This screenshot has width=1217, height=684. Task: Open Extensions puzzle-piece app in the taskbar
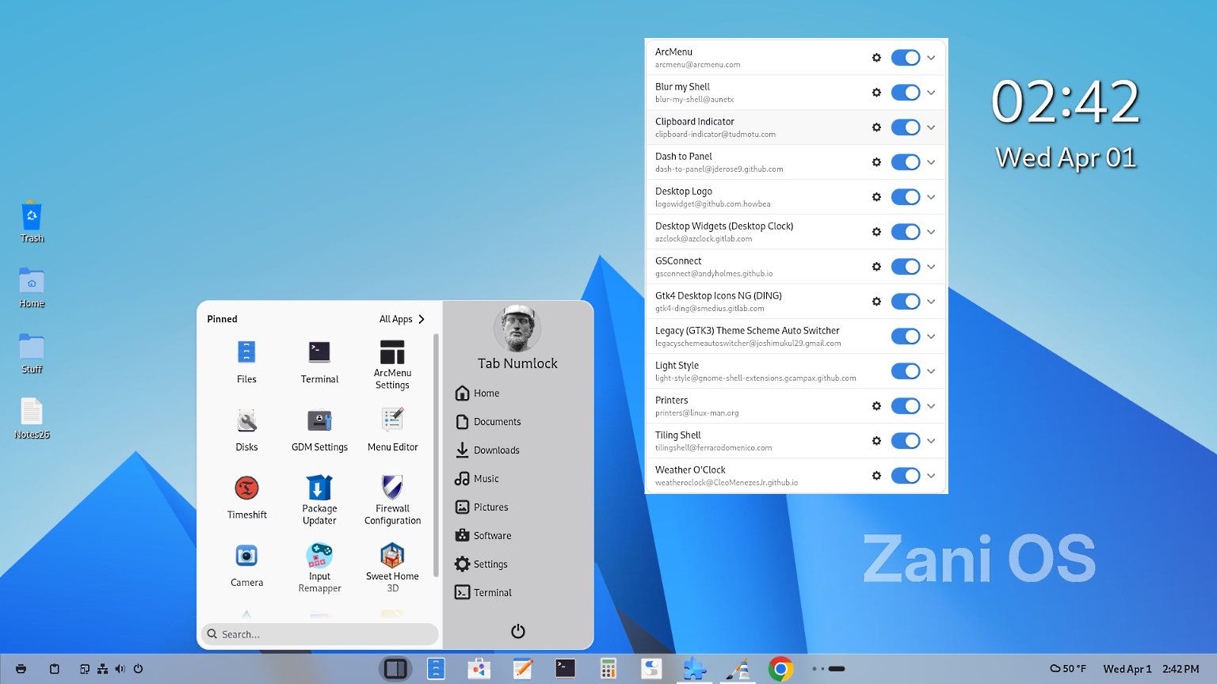694,669
